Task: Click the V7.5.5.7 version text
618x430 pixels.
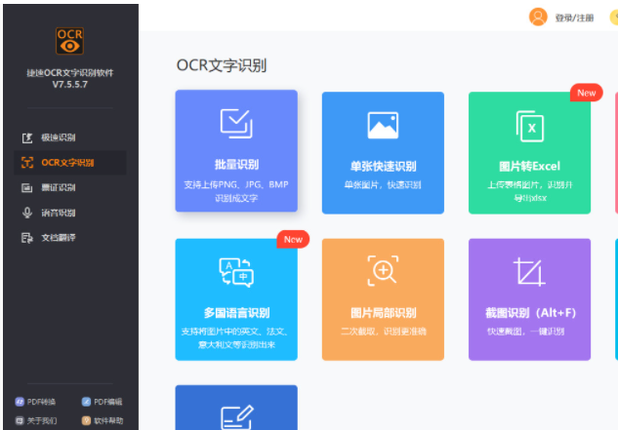Action: tap(69, 84)
